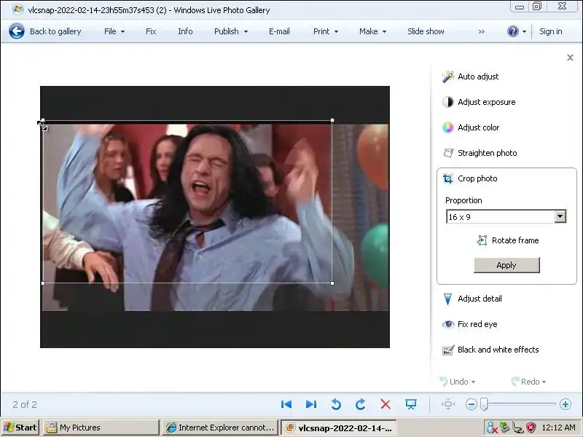Click the Adjust detail icon
This screenshot has height=437, width=583.
448,299
